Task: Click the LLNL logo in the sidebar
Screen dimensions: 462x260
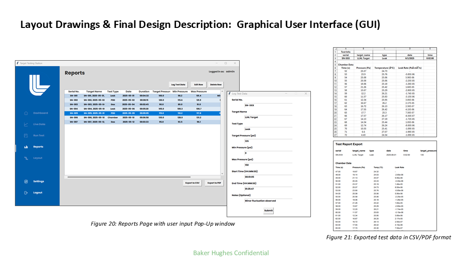Action: pyautogui.click(x=39, y=85)
